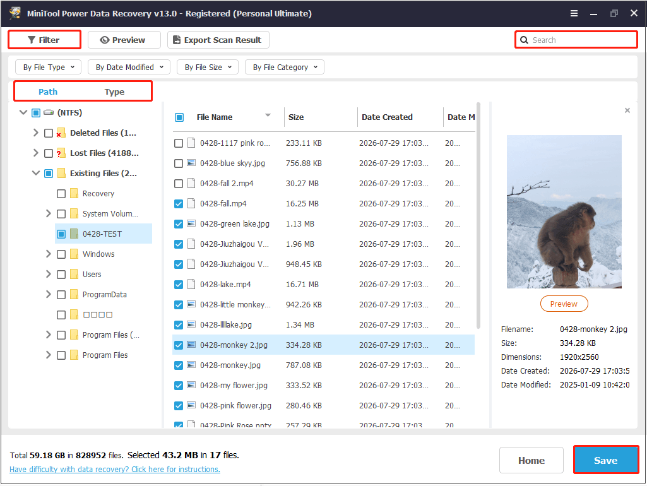Click the ProgramData folder icon

pos(74,295)
